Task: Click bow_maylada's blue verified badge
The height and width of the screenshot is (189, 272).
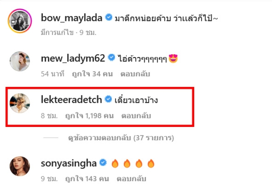Action: click(x=109, y=17)
